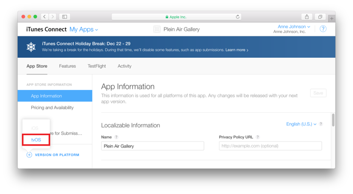The image size is (353, 194).
Task: Open the Activity tab
Action: (x=125, y=66)
